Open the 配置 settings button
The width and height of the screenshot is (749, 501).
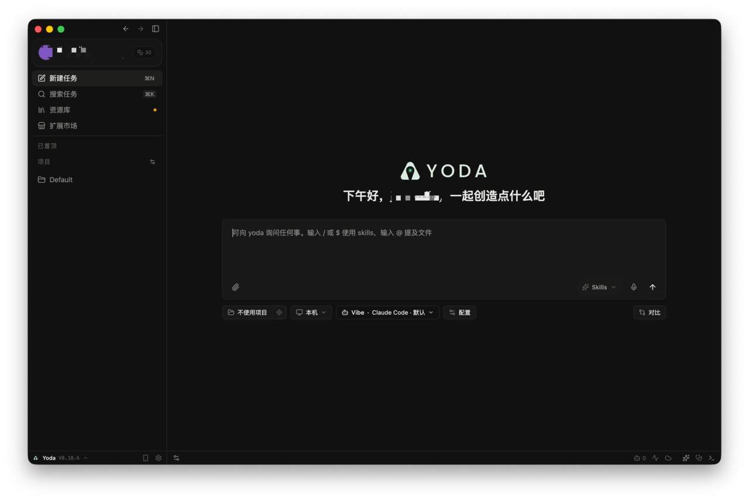(459, 313)
